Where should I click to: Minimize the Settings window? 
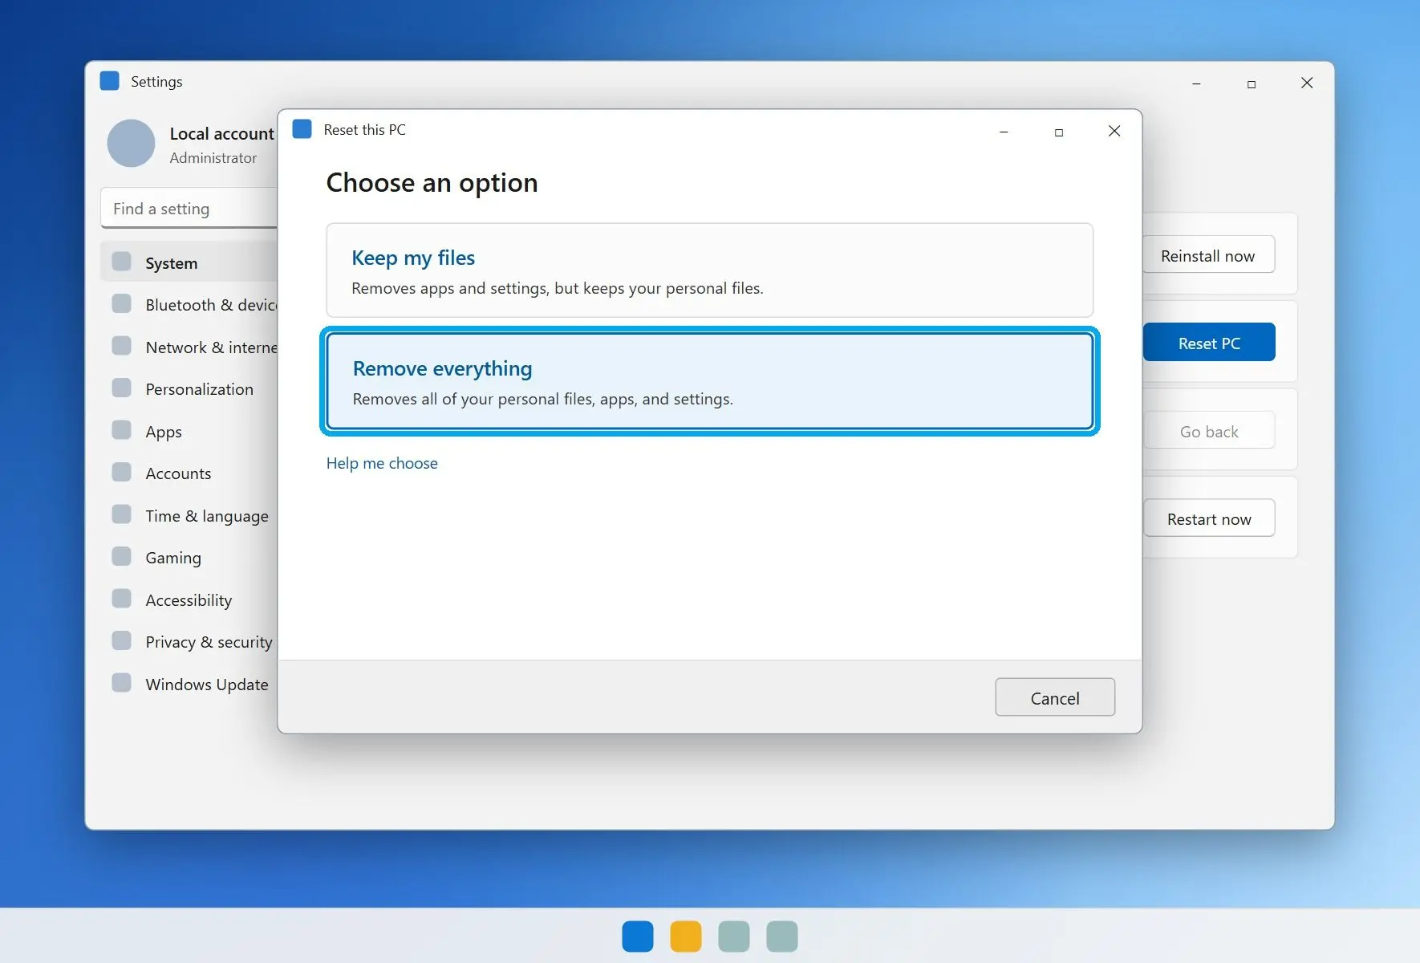[x=1196, y=83]
